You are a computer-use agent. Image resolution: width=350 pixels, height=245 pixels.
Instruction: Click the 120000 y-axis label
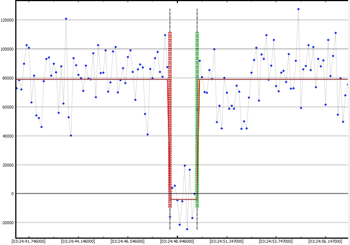pos(7,20)
